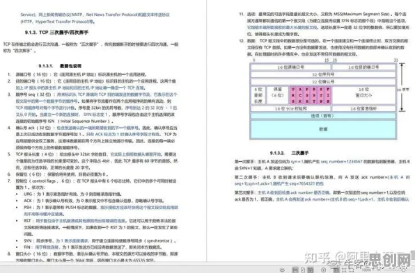The image size is (415, 273).
Task: Click paragraph starting '第一次握手'
Action: click(x=322, y=165)
